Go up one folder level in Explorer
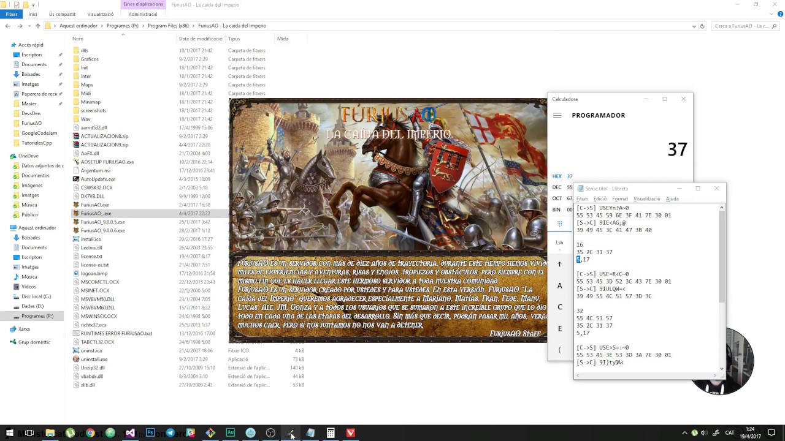 point(37,26)
